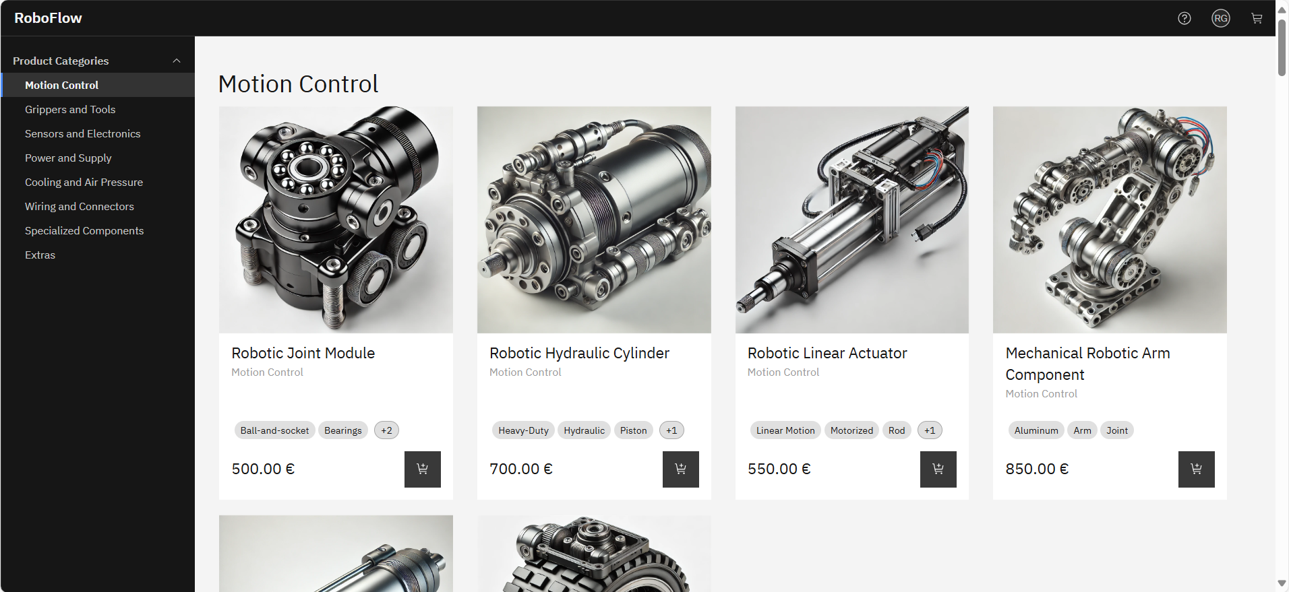Click the Heavy-Duty tag
Viewport: 1289px width, 592px height.
524,430
